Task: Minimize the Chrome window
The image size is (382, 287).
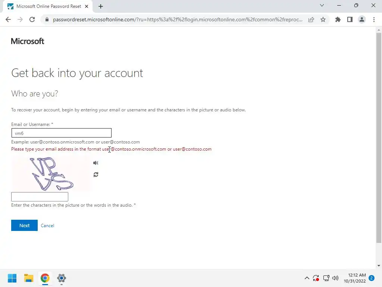Action: [x=339, y=5]
